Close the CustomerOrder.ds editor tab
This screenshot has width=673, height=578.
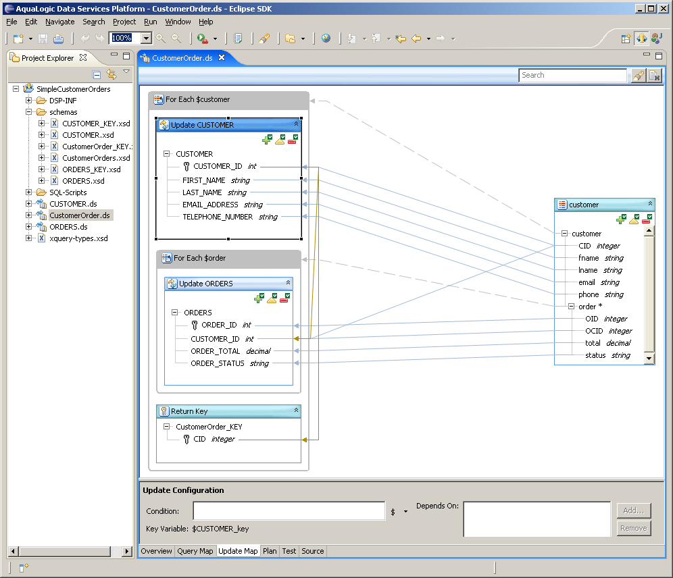222,57
